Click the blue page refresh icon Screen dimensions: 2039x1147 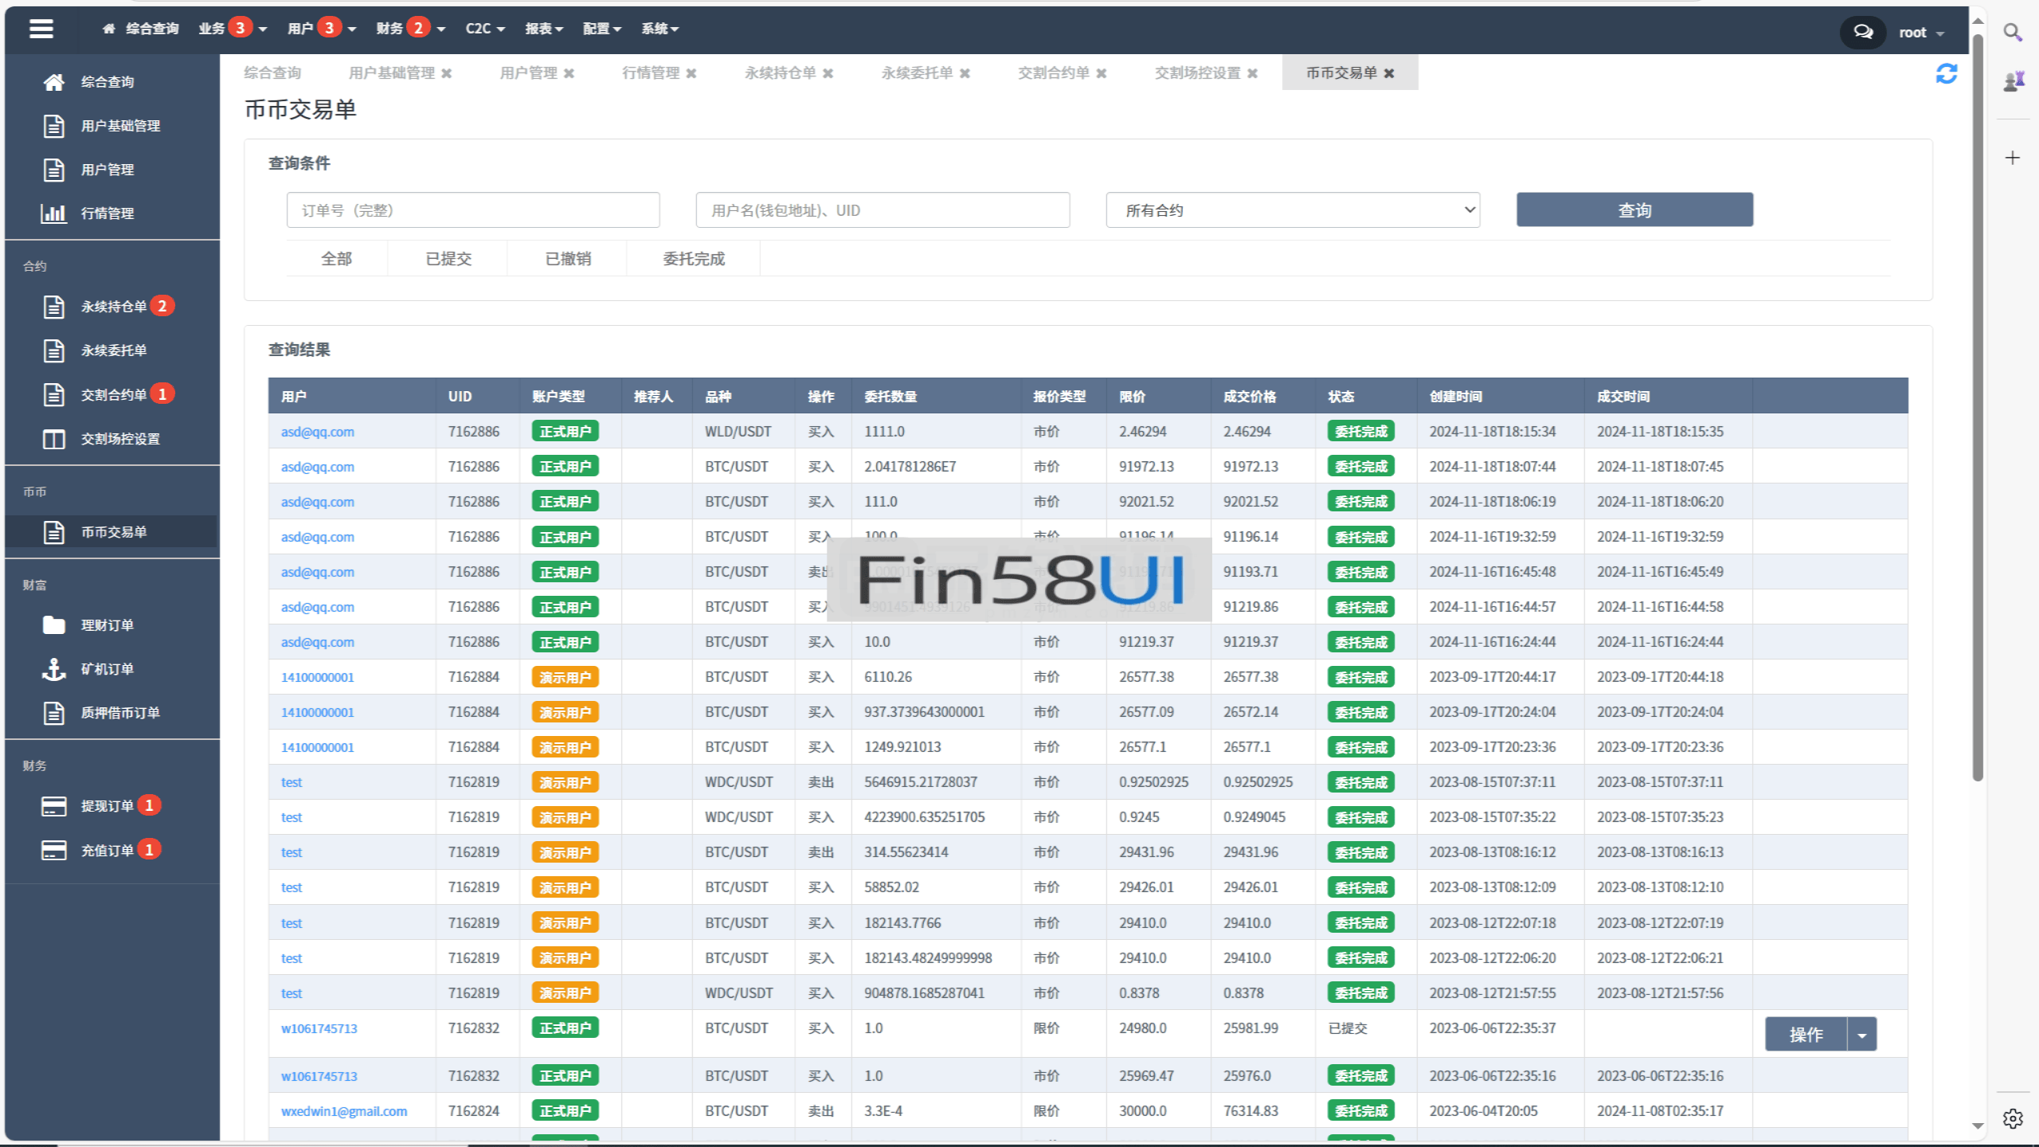pyautogui.click(x=1946, y=73)
